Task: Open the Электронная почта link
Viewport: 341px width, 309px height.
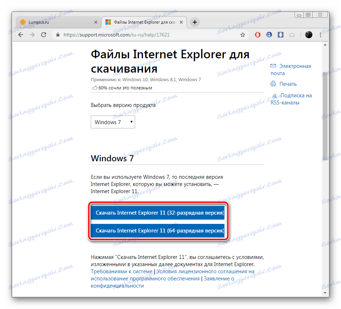Action: pyautogui.click(x=291, y=70)
